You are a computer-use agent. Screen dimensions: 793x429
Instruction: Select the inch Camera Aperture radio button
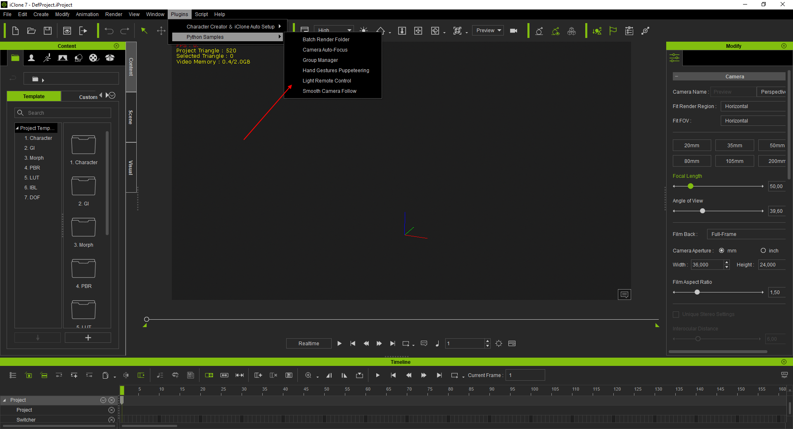pyautogui.click(x=763, y=250)
